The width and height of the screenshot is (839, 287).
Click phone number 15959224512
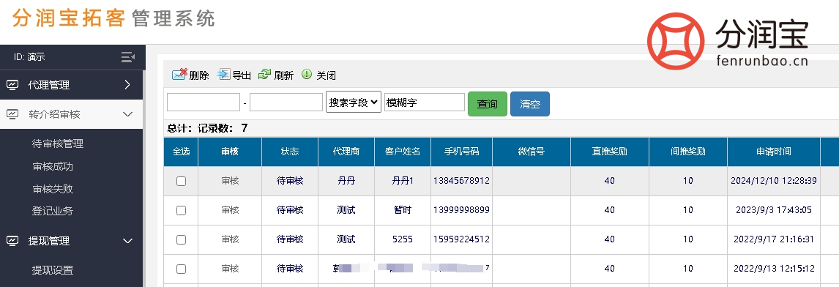coord(462,239)
